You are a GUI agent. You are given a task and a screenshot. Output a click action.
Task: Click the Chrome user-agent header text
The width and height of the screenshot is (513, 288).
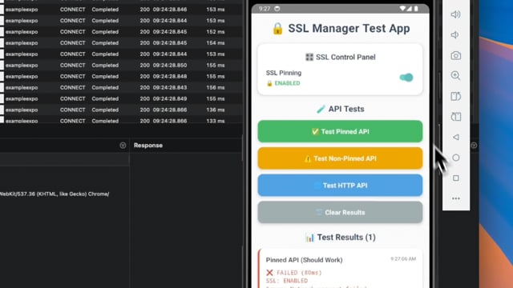55,194
